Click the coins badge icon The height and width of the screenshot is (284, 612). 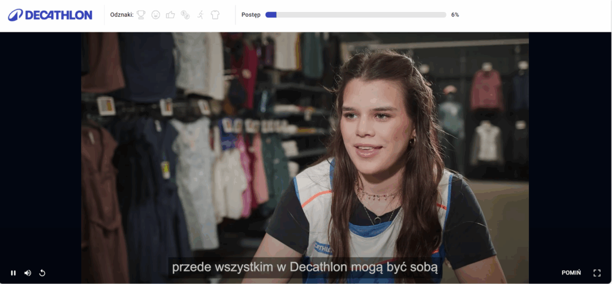point(185,15)
